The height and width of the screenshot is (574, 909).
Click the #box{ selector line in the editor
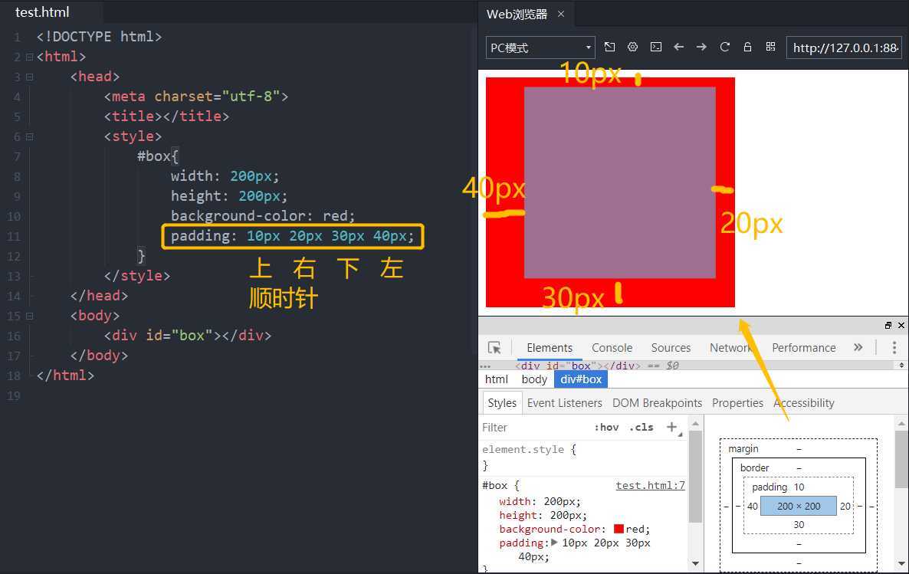(x=158, y=156)
